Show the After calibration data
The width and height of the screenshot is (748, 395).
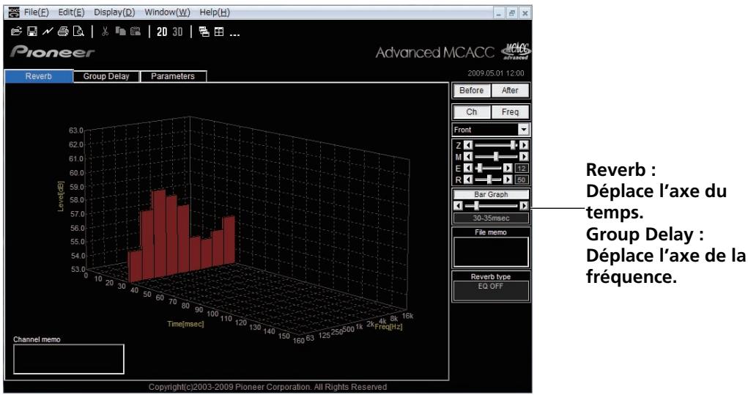point(509,91)
